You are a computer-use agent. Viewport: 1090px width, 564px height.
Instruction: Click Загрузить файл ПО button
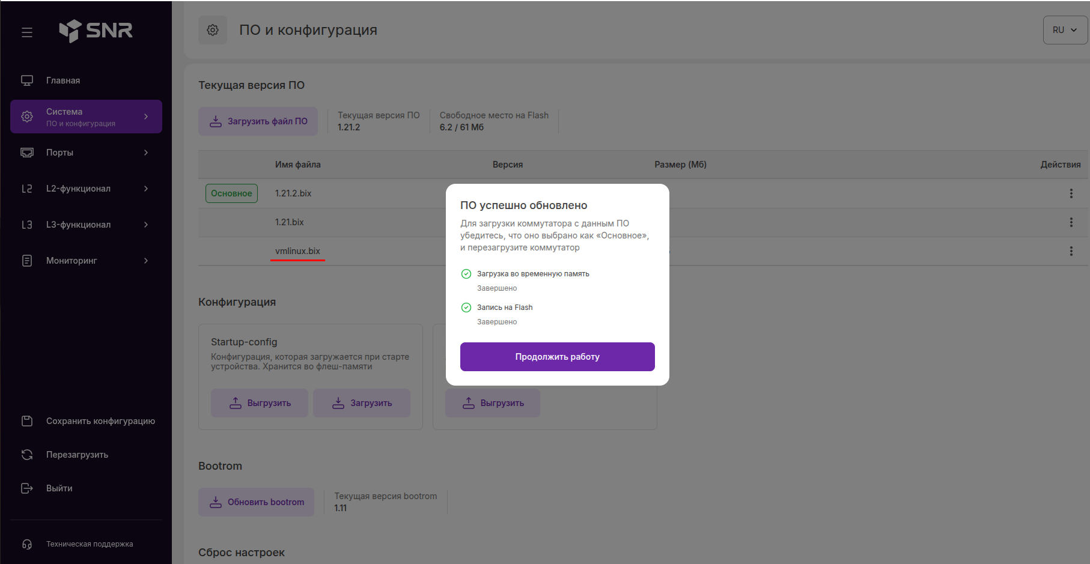tap(258, 121)
